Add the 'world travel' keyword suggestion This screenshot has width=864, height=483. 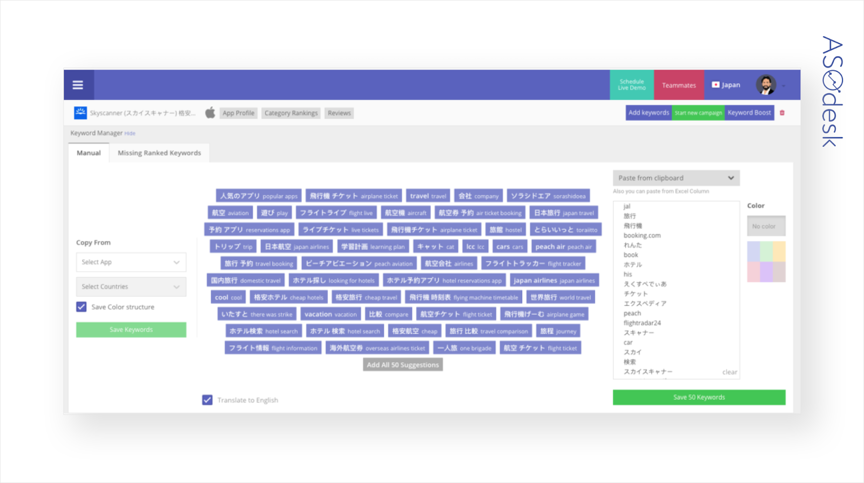click(561, 297)
